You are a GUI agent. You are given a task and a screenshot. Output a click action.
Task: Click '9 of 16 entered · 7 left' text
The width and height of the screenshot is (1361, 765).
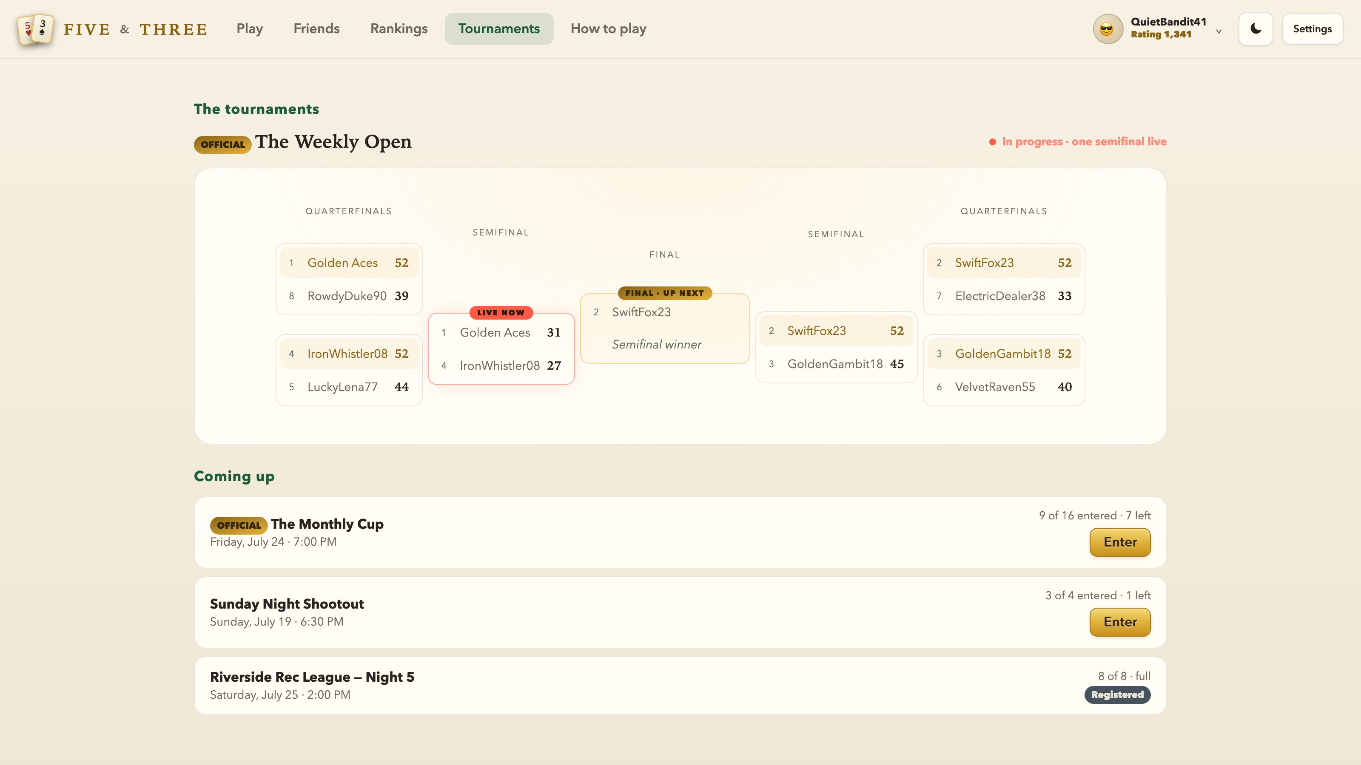(x=1095, y=516)
